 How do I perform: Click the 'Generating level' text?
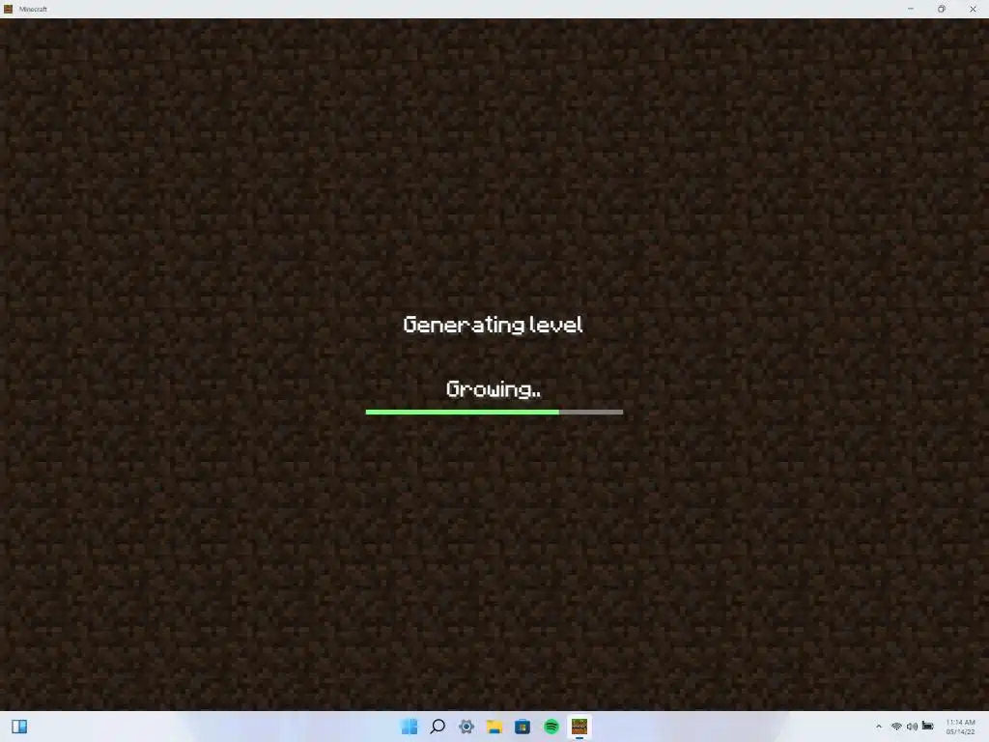493,325
